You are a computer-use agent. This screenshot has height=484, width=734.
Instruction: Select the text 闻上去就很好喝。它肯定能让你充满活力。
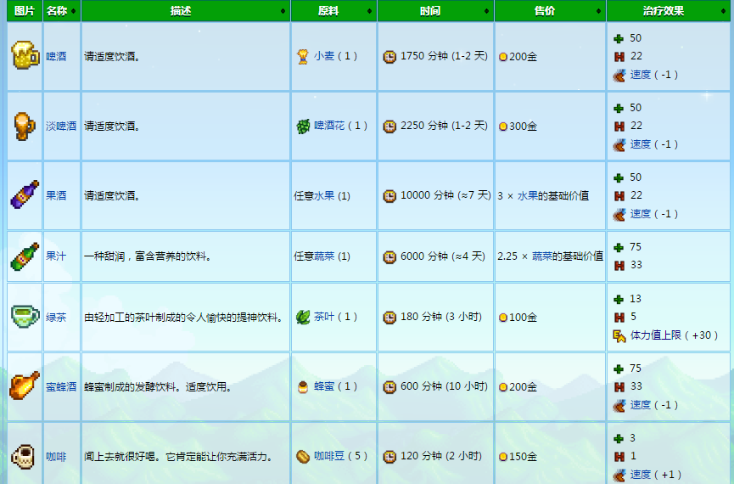coord(178,457)
